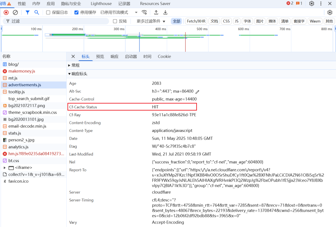Screen dimensions: 336x227
Task: Enable the 反转 filter checkbox
Action: click(115, 21)
